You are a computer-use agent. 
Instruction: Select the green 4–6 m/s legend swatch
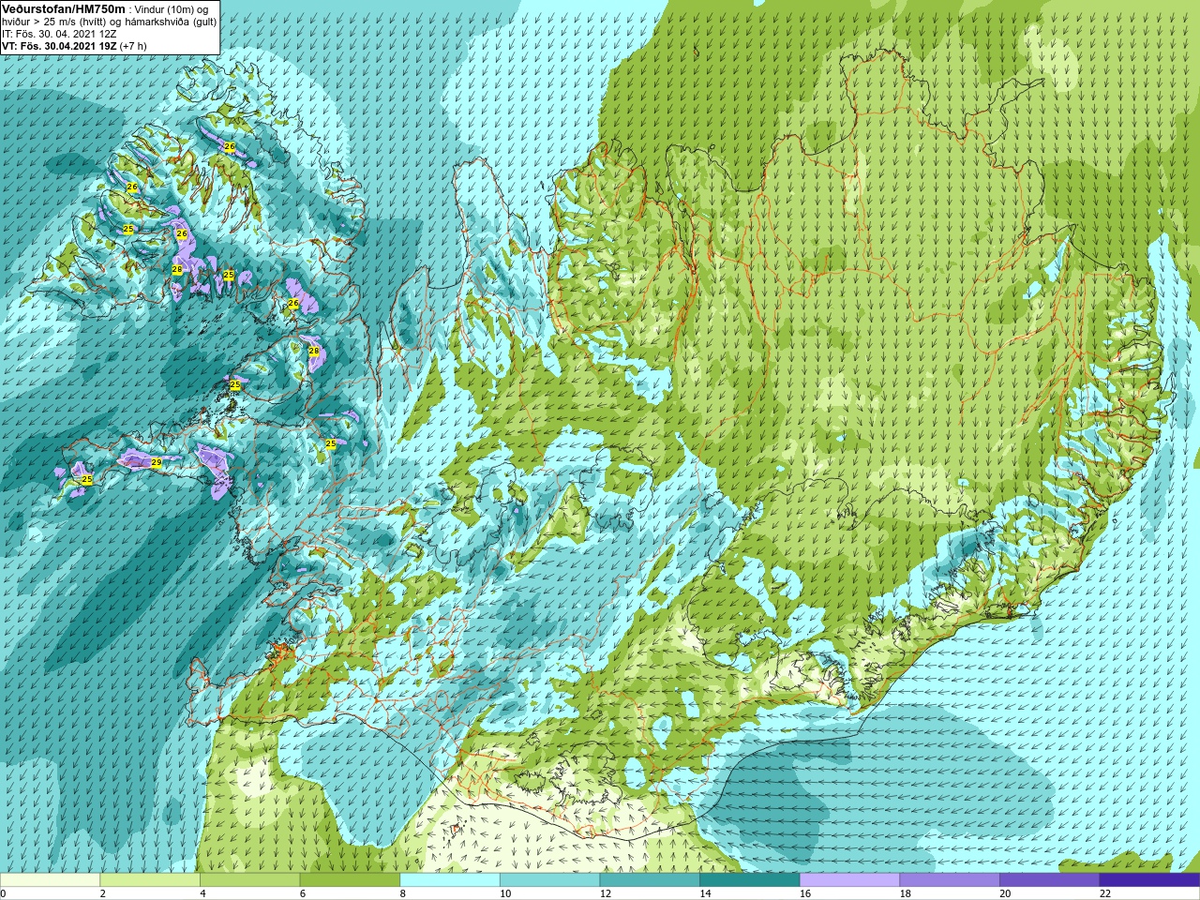(249, 879)
